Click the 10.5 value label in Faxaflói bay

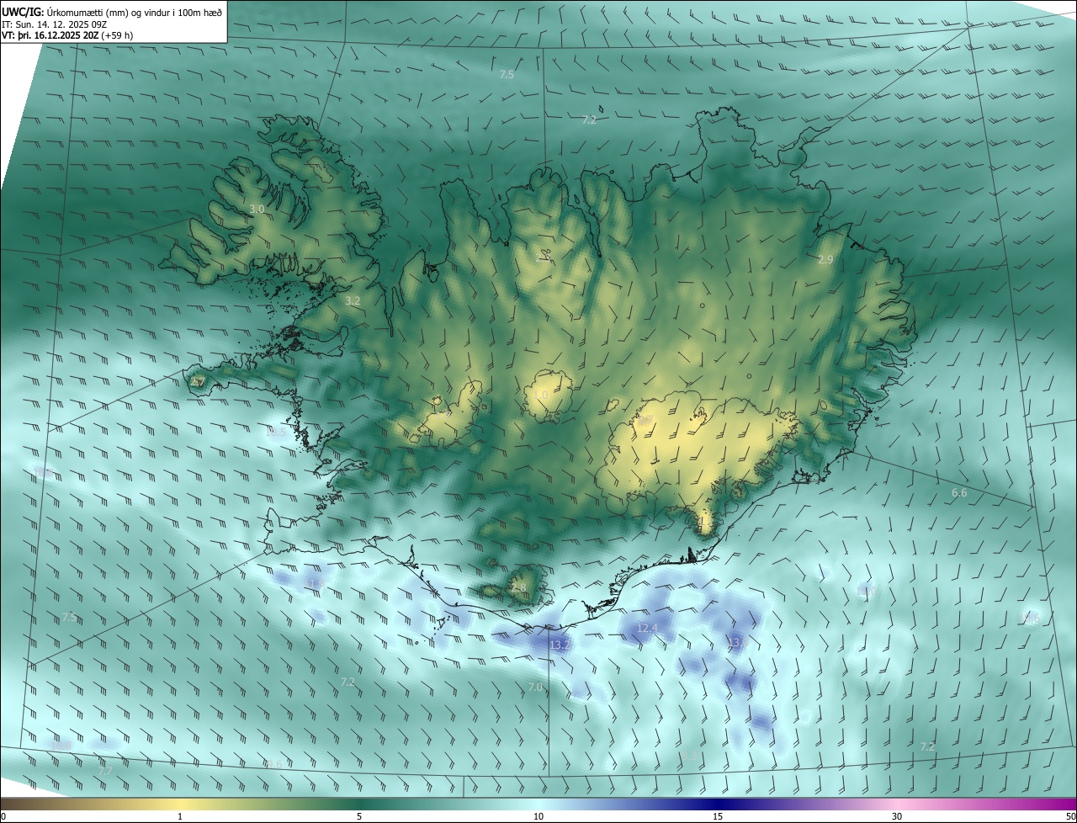point(275,432)
